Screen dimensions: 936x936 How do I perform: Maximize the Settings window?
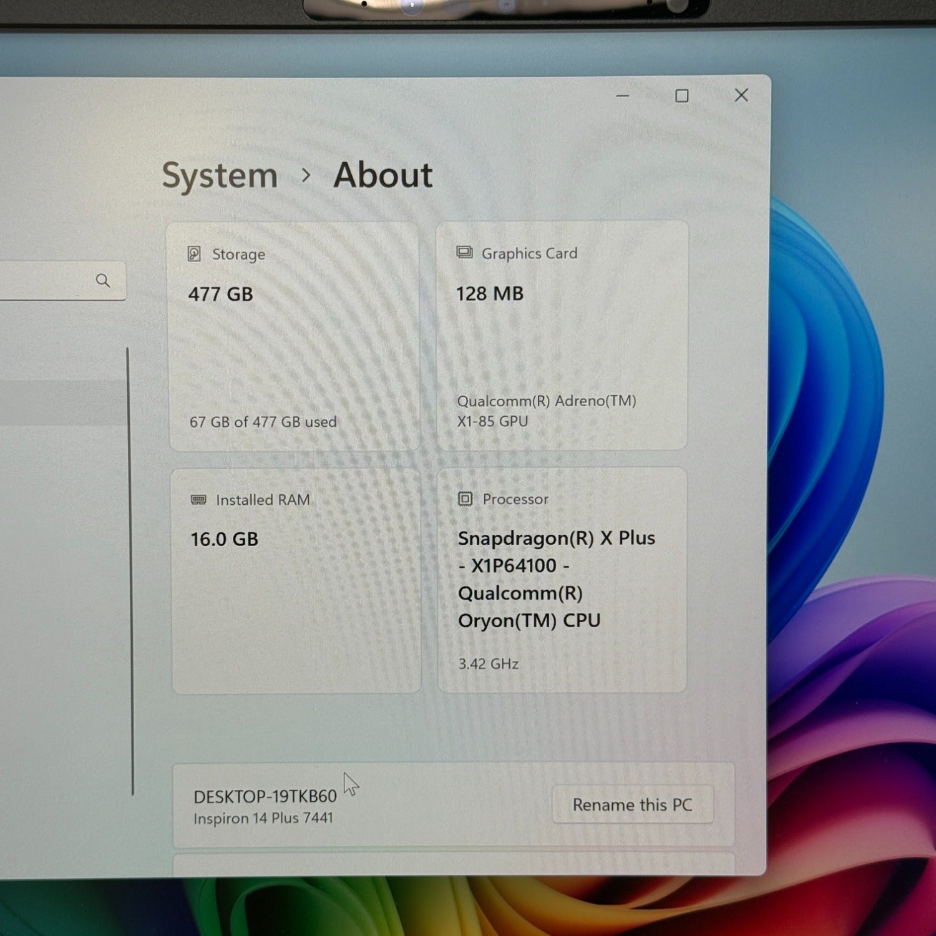click(682, 95)
